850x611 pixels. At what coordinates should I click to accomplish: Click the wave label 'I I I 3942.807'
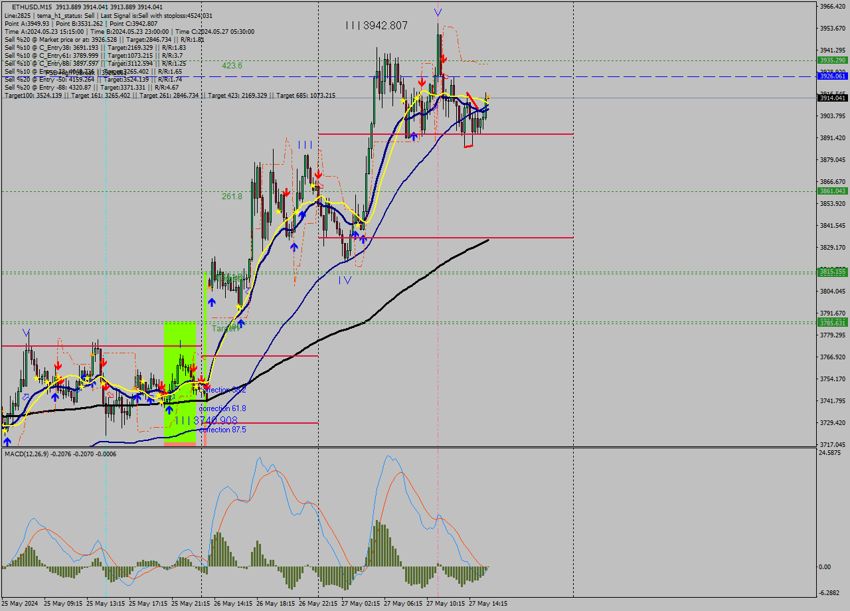tap(377, 25)
